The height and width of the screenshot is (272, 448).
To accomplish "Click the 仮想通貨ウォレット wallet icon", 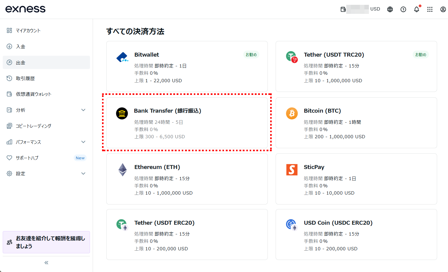I will pos(9,94).
